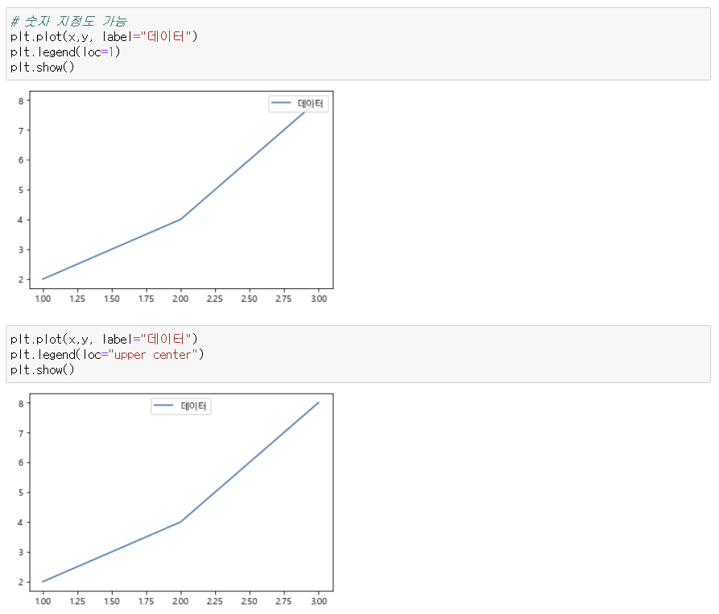719x614 pixels.
Task: Click plt.show() in the first code cell
Action: 42,68
